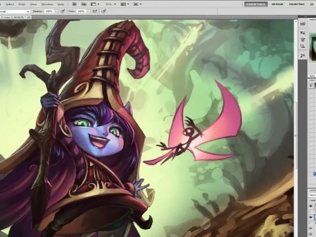Open the Window menu
316x237 pixels.
click(x=47, y=4)
